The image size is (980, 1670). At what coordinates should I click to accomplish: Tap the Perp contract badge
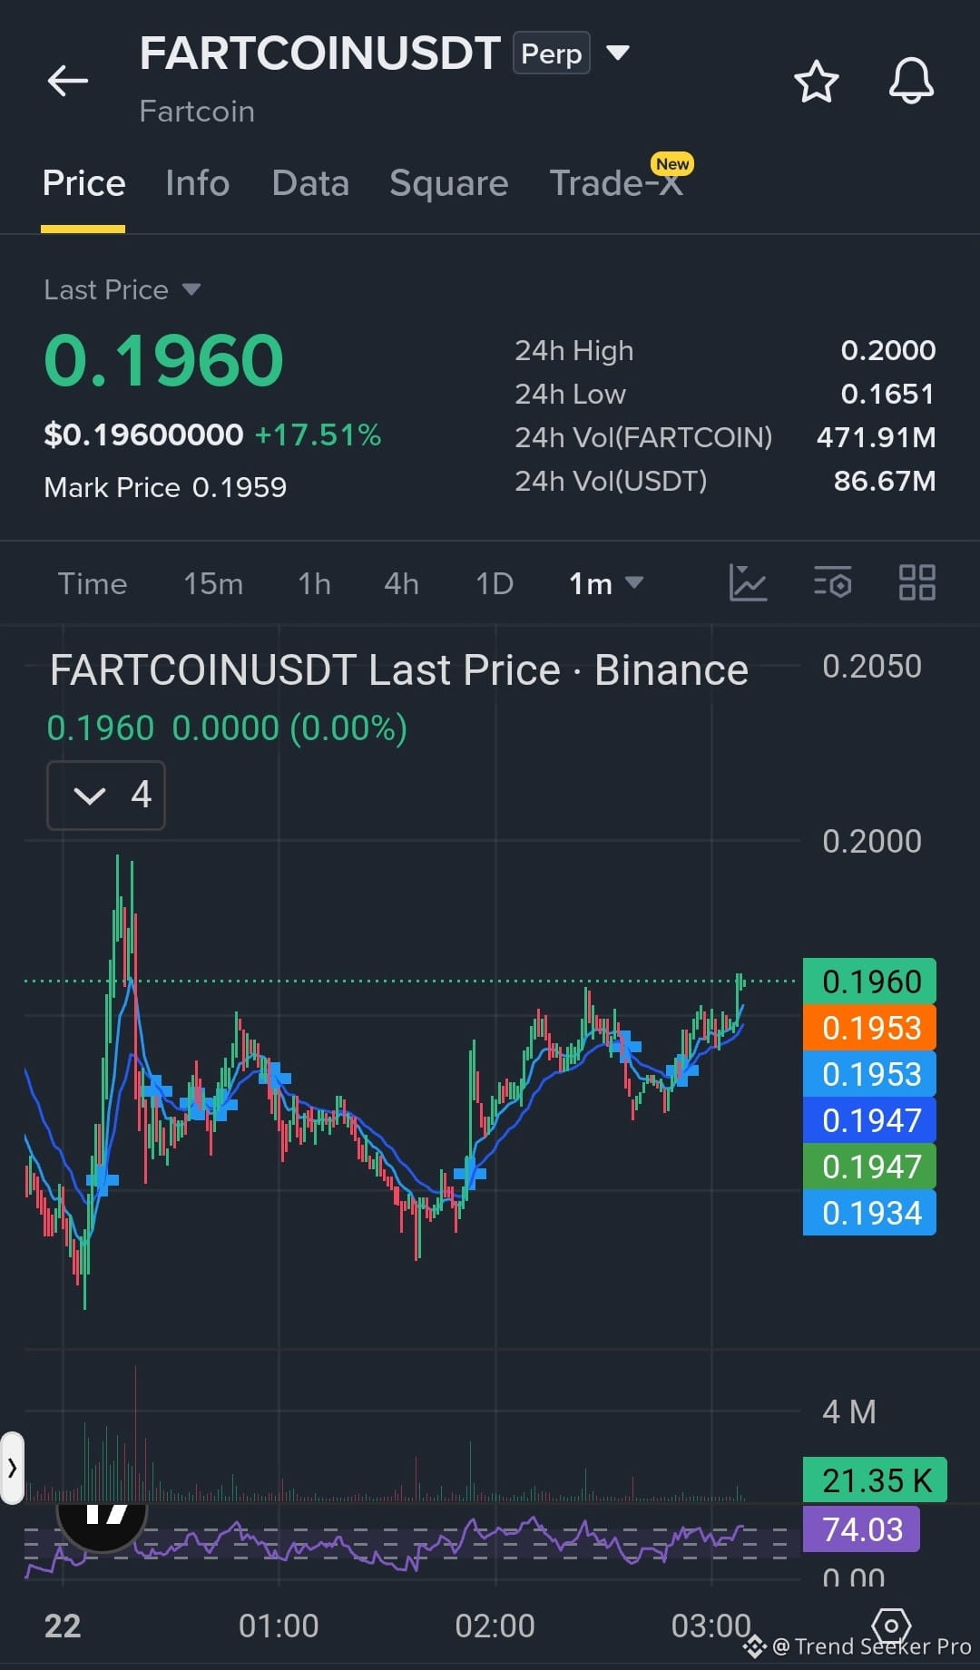(x=552, y=54)
